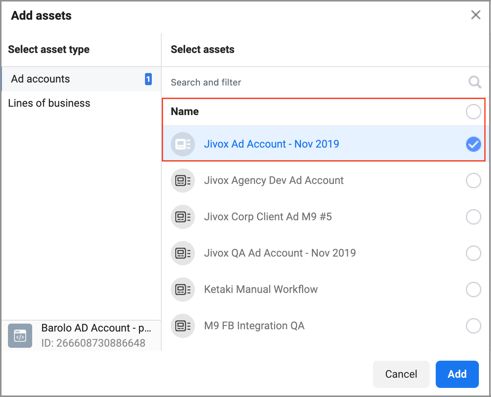The height and width of the screenshot is (397, 491).
Task: Check the Jivox Agency Dev Ad Account checkbox
Action: (473, 181)
